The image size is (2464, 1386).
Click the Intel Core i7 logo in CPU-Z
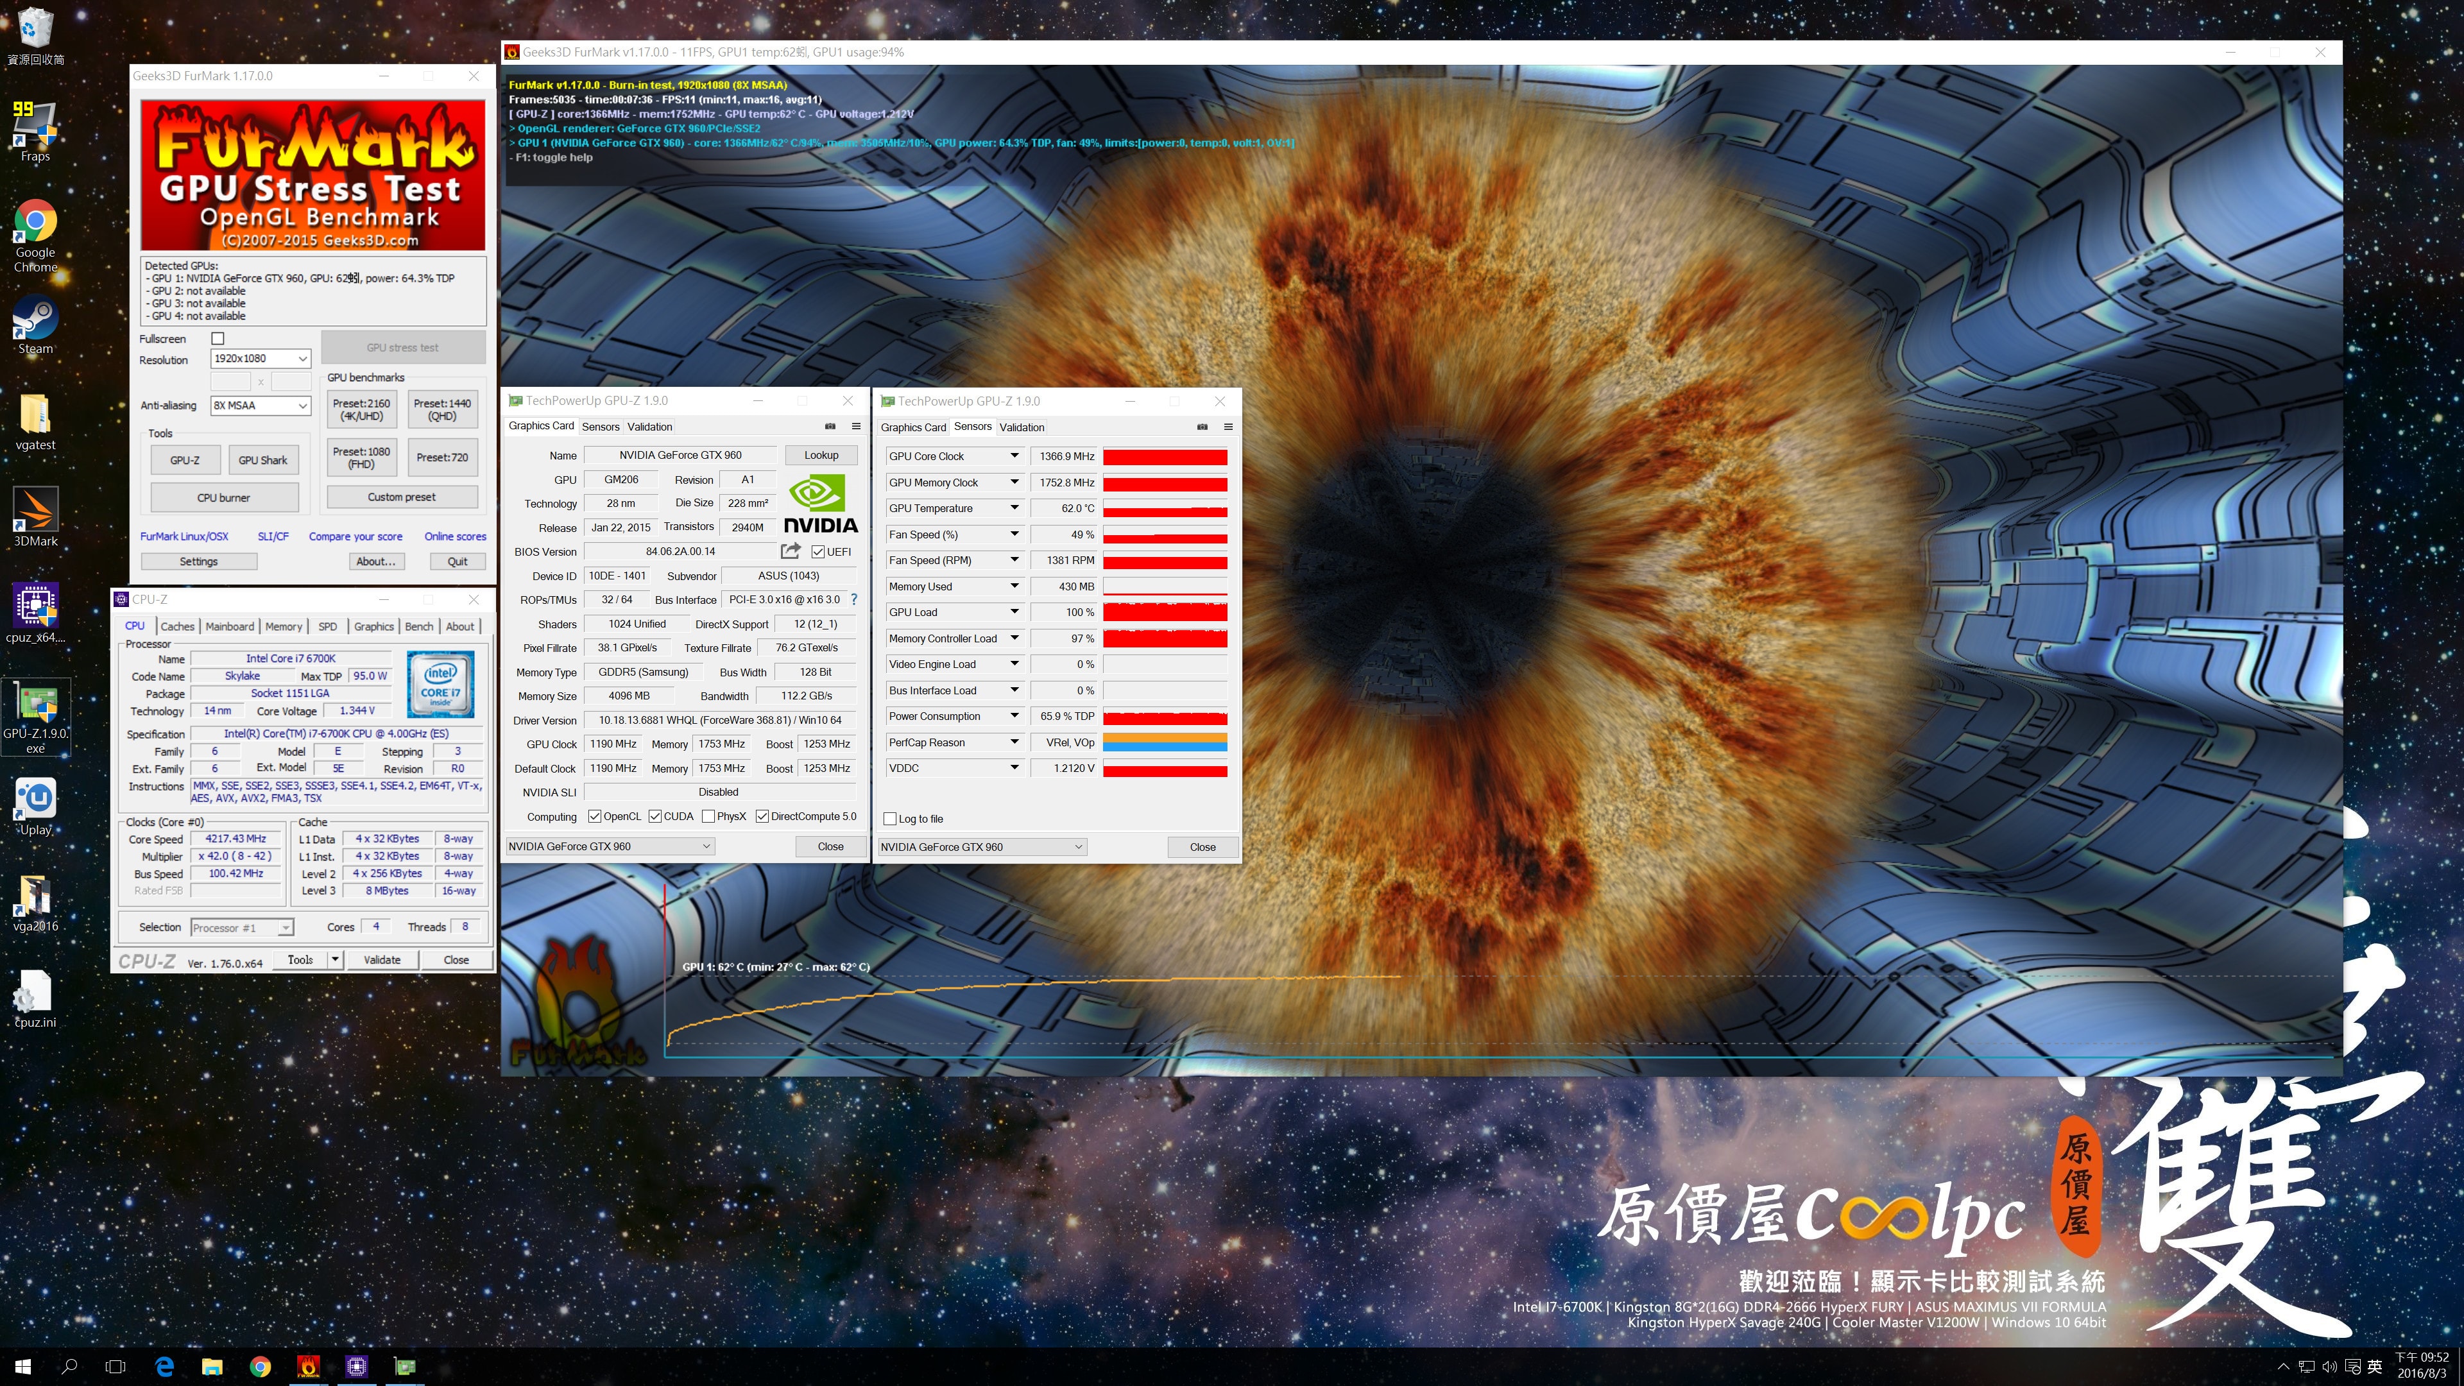pos(440,684)
